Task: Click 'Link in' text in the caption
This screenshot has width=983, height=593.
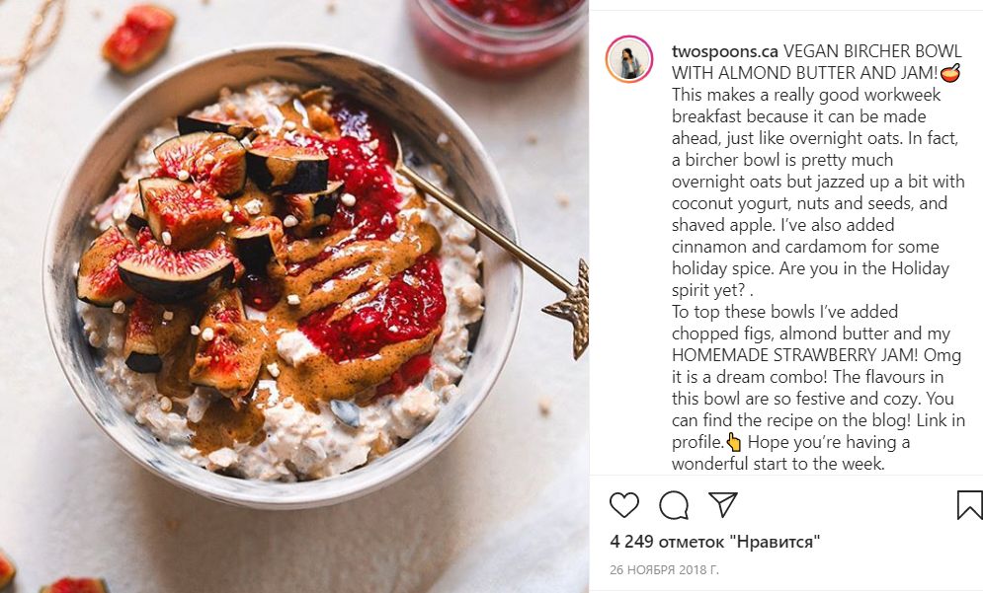Action: click(x=941, y=420)
